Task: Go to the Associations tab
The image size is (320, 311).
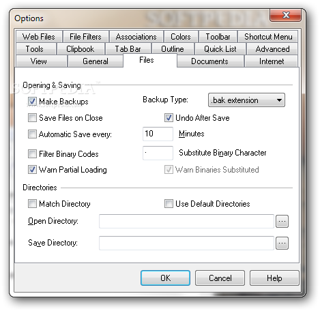Action: click(x=136, y=37)
